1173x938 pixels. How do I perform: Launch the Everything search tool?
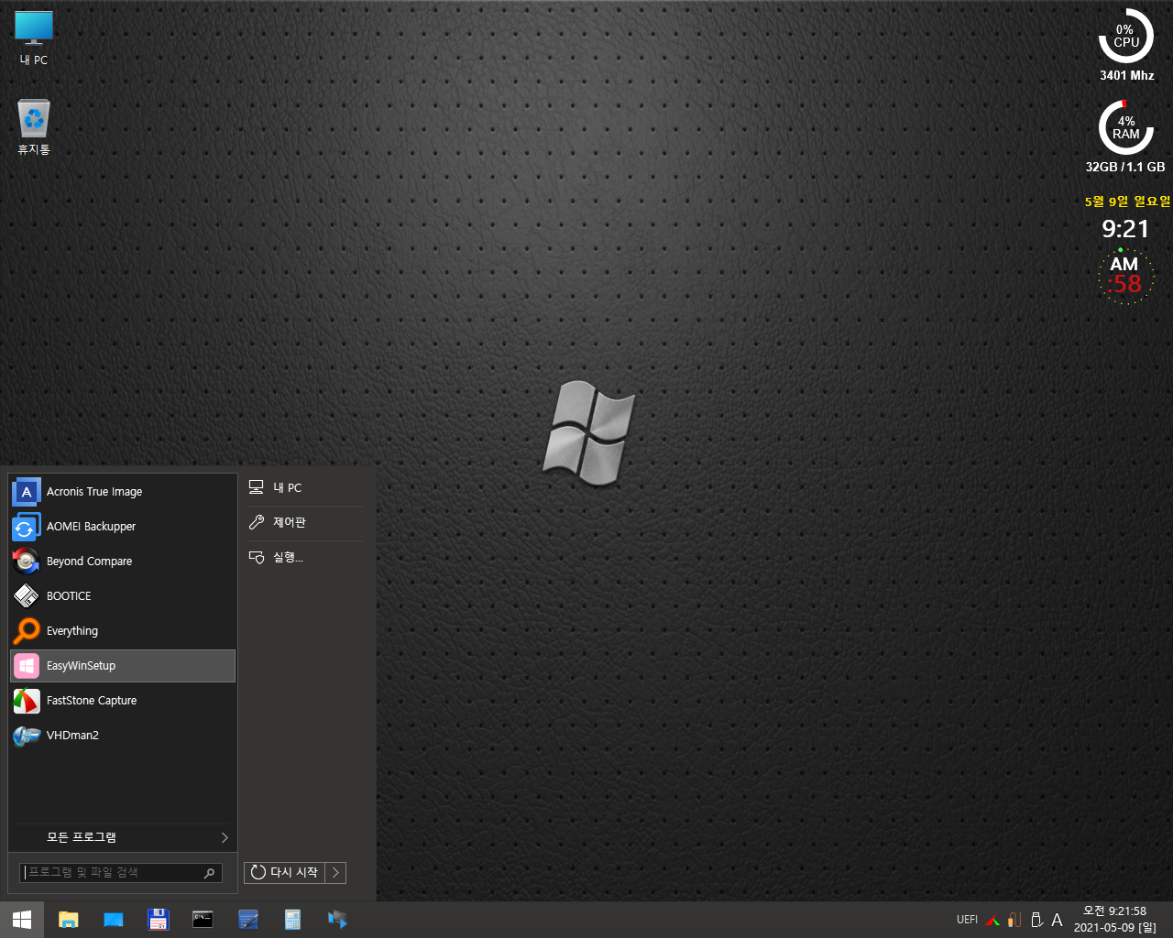pos(123,631)
